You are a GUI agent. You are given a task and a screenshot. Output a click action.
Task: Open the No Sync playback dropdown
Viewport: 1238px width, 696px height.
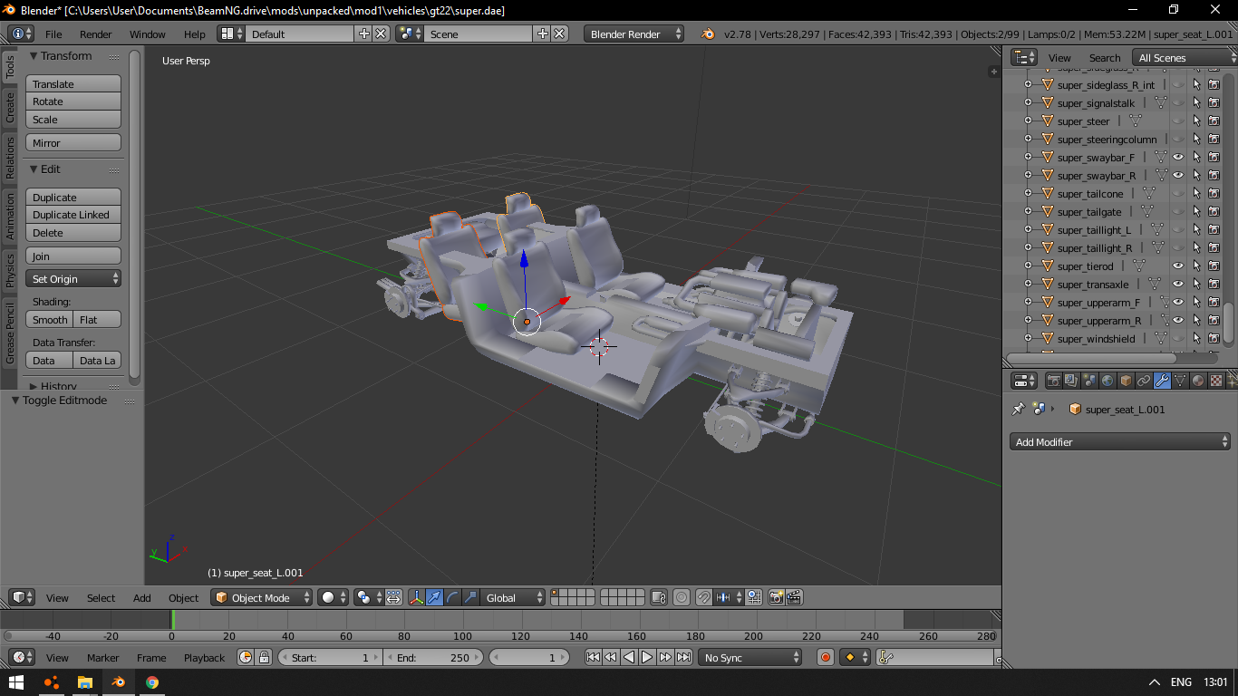point(751,657)
